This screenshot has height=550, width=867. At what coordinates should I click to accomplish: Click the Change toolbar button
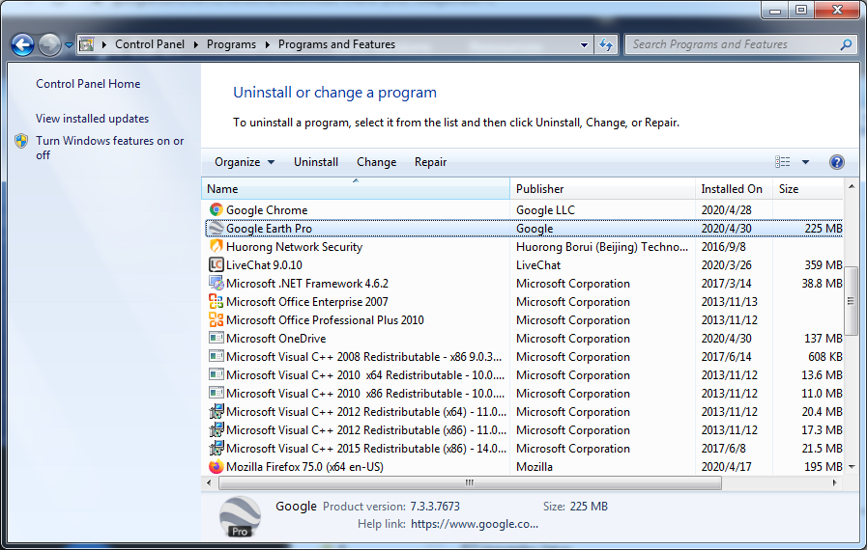377,162
